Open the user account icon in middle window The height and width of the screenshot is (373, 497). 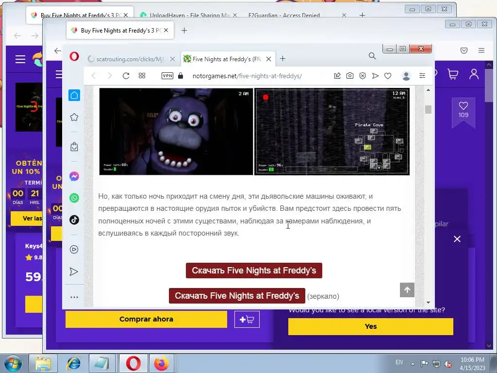pos(474,74)
